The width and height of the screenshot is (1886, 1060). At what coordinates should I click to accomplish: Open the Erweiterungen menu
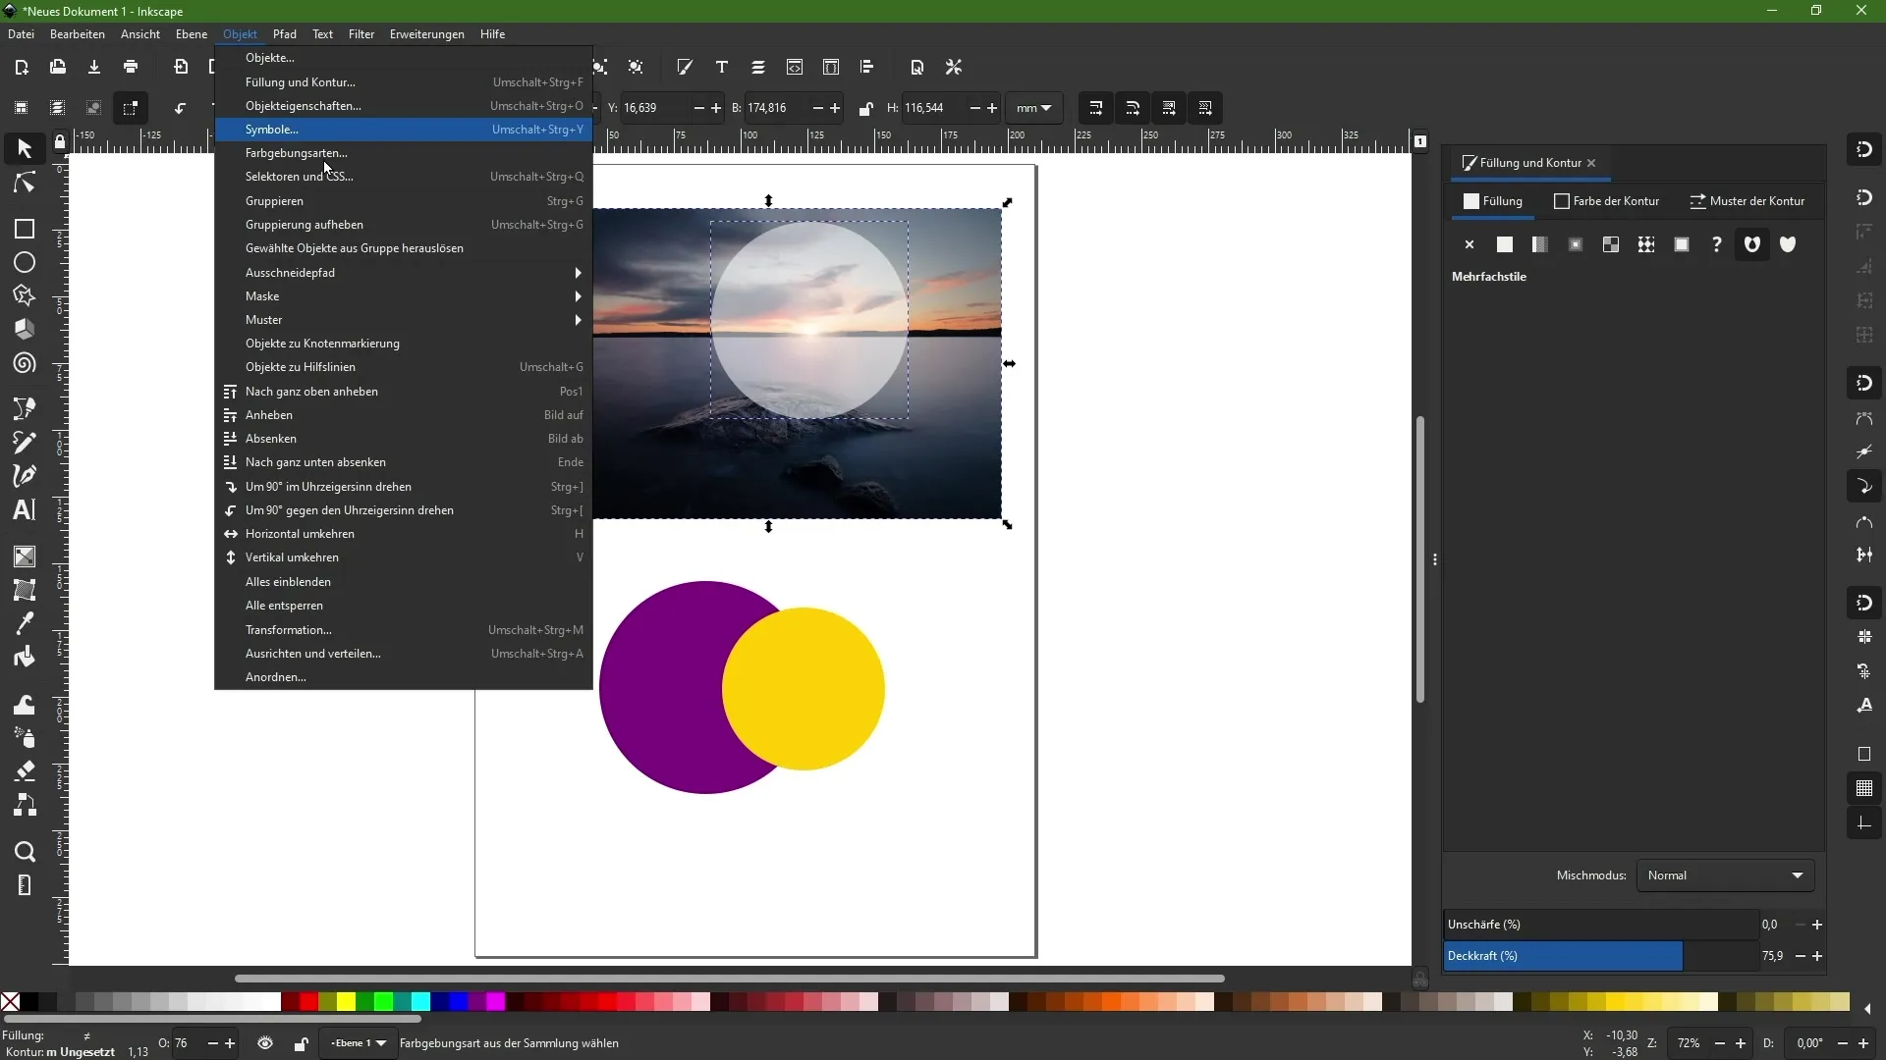point(427,34)
